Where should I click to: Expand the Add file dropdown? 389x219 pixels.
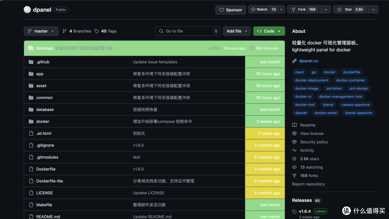[x=237, y=31]
